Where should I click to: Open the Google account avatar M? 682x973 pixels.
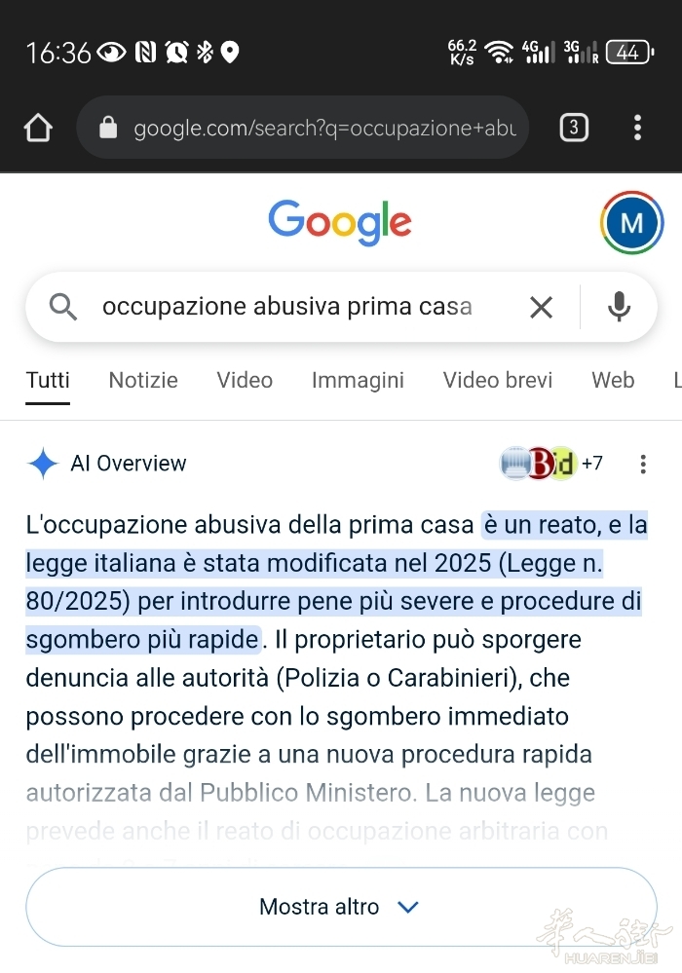tap(631, 223)
